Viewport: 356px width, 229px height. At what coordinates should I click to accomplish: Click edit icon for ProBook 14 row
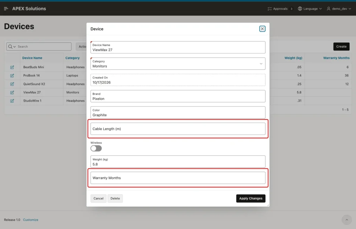click(12, 76)
